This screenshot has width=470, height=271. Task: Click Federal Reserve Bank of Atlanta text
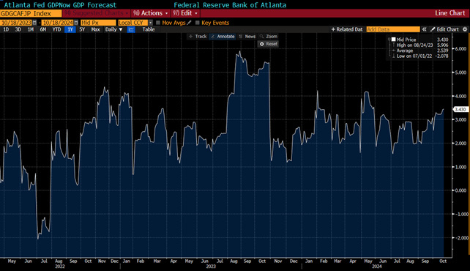click(x=230, y=5)
